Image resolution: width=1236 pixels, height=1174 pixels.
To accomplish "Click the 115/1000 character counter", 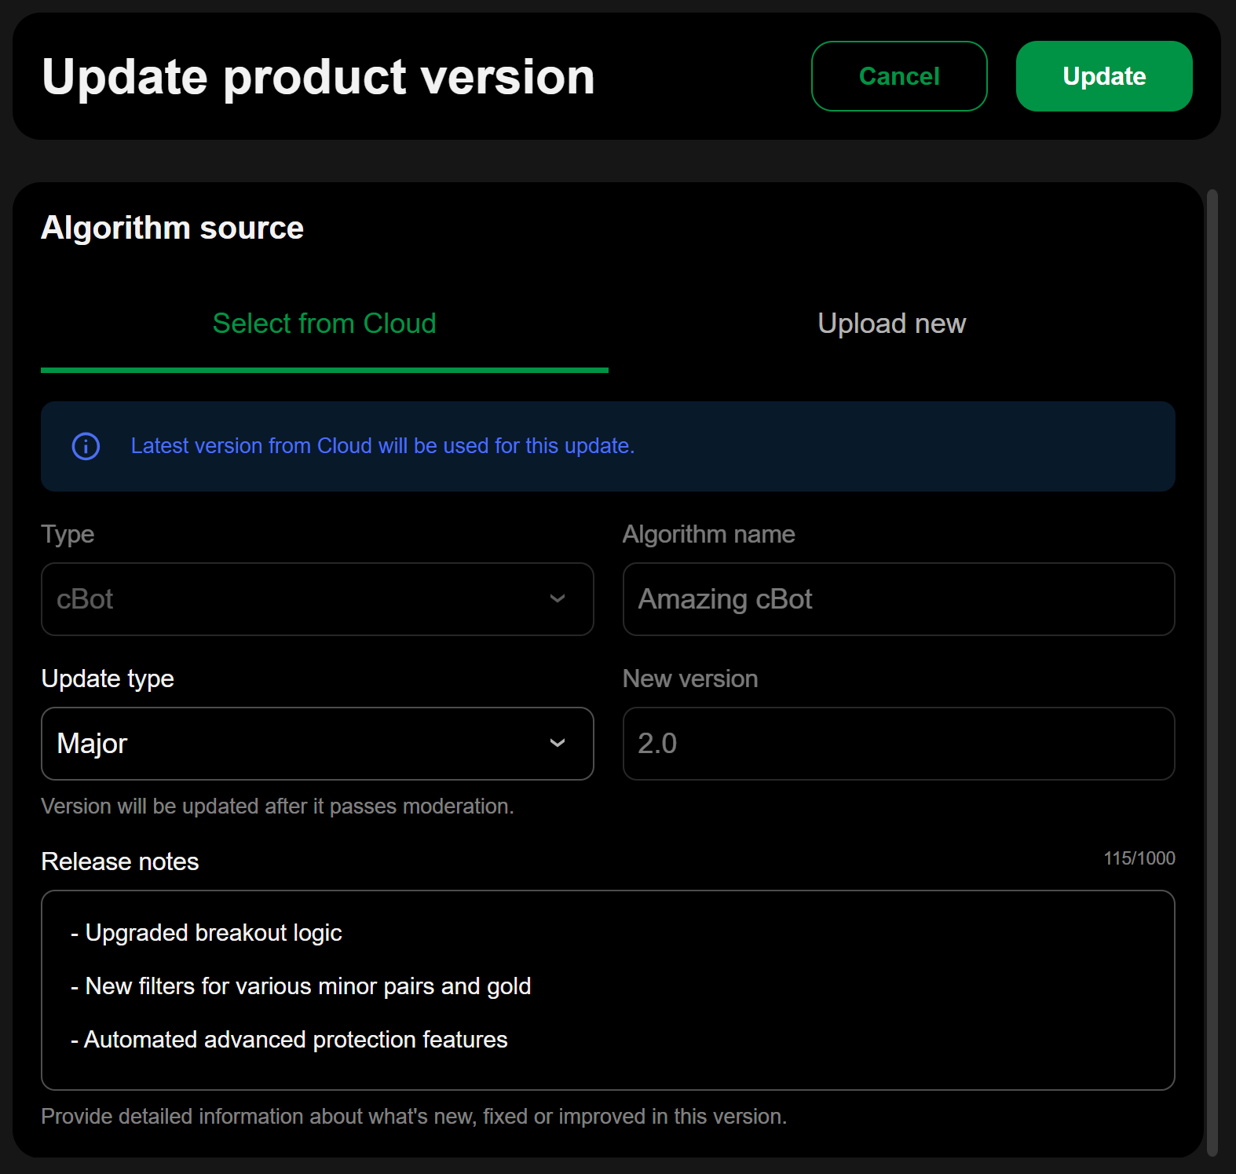I will tap(1139, 858).
